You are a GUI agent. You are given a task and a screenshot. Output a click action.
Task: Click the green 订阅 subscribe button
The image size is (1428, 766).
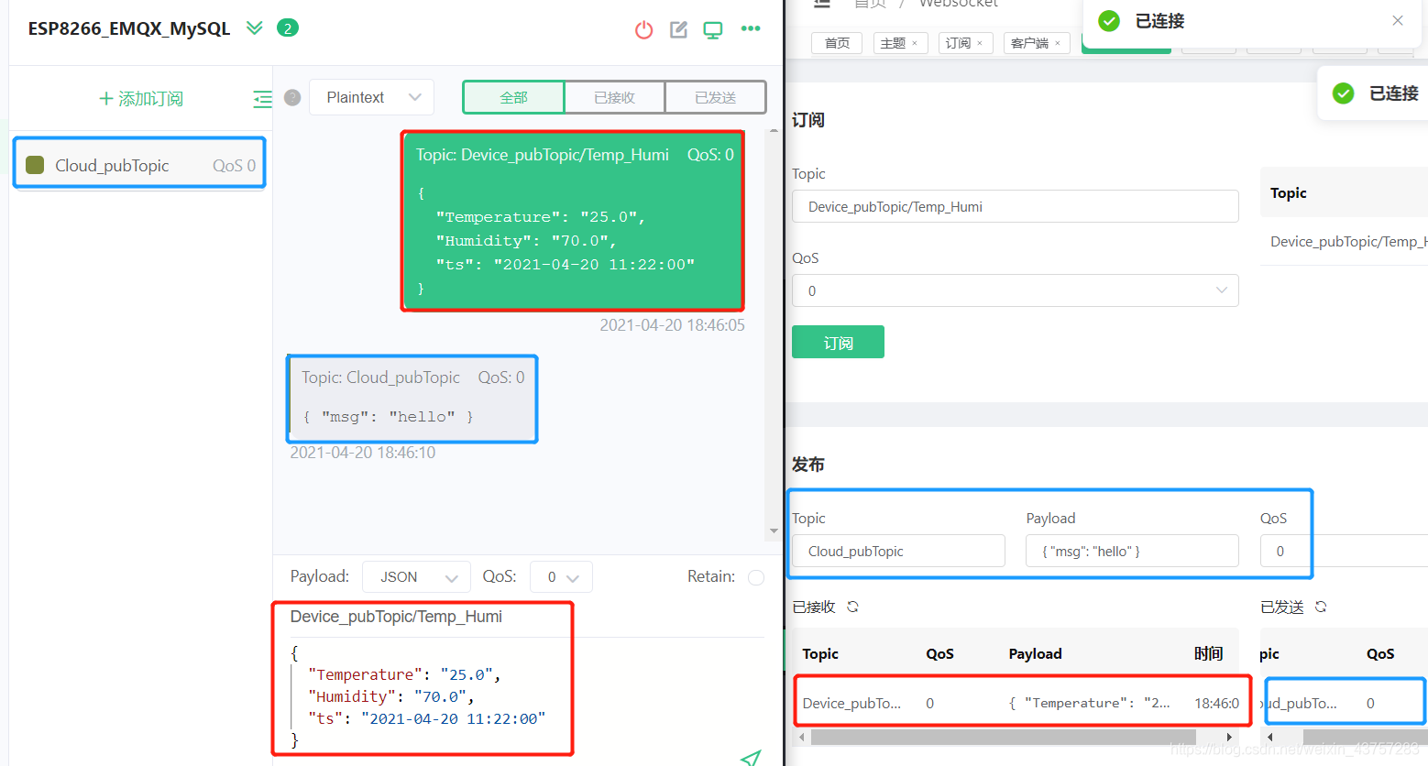pos(838,342)
